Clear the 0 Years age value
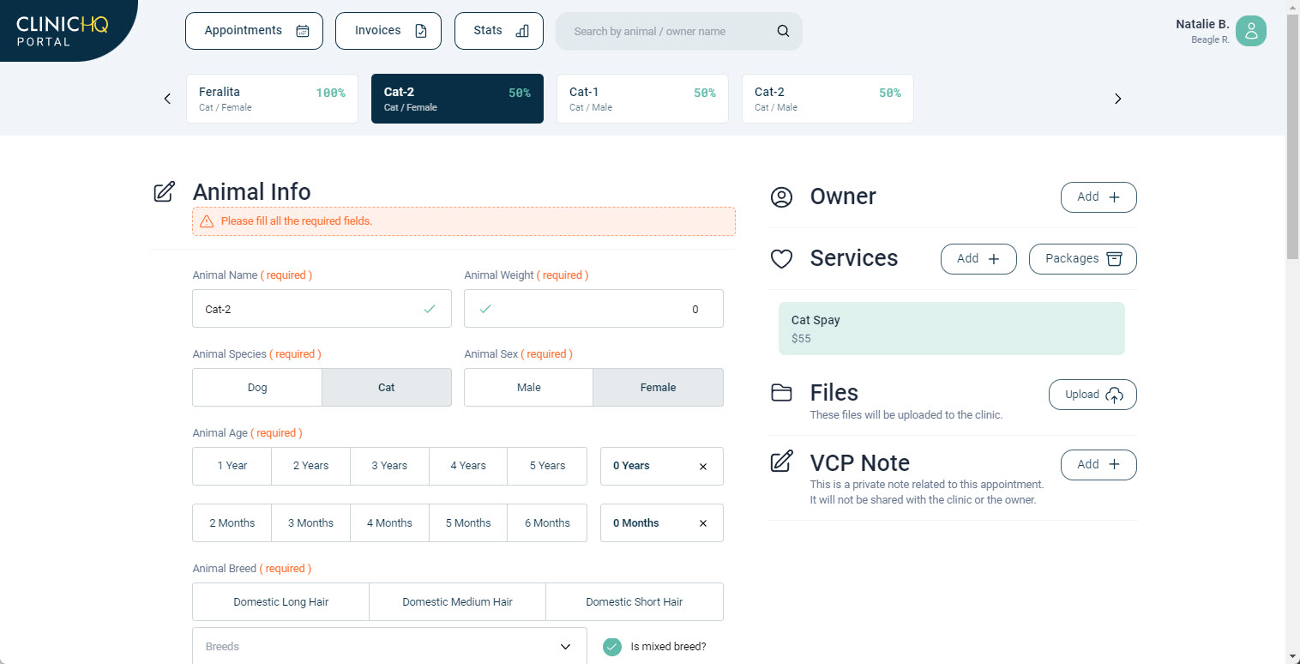Image resolution: width=1300 pixels, height=664 pixels. 703,467
